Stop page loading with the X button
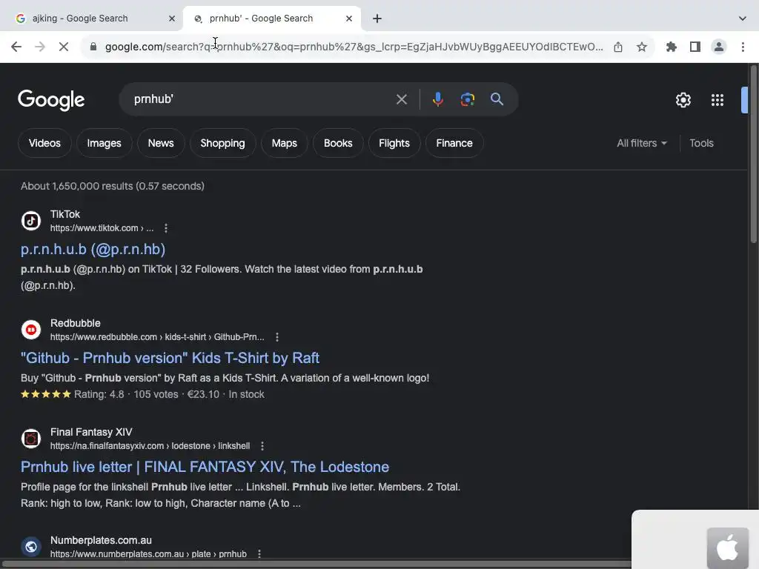Screen dimensions: 759x569 tap(64, 47)
